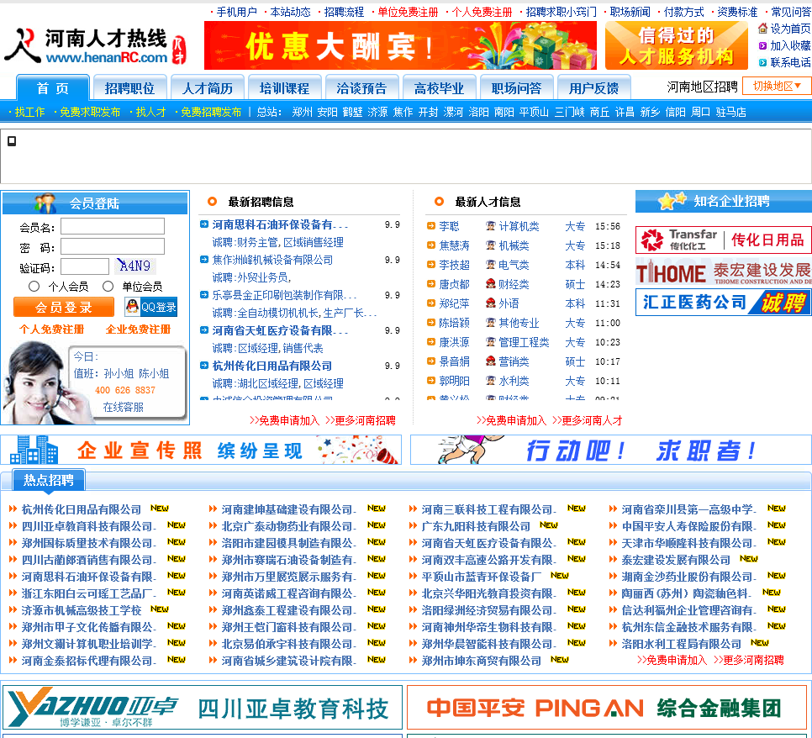Click the 个人免费注册 link under login
Image resolution: width=812 pixels, height=738 pixels.
tap(51, 329)
